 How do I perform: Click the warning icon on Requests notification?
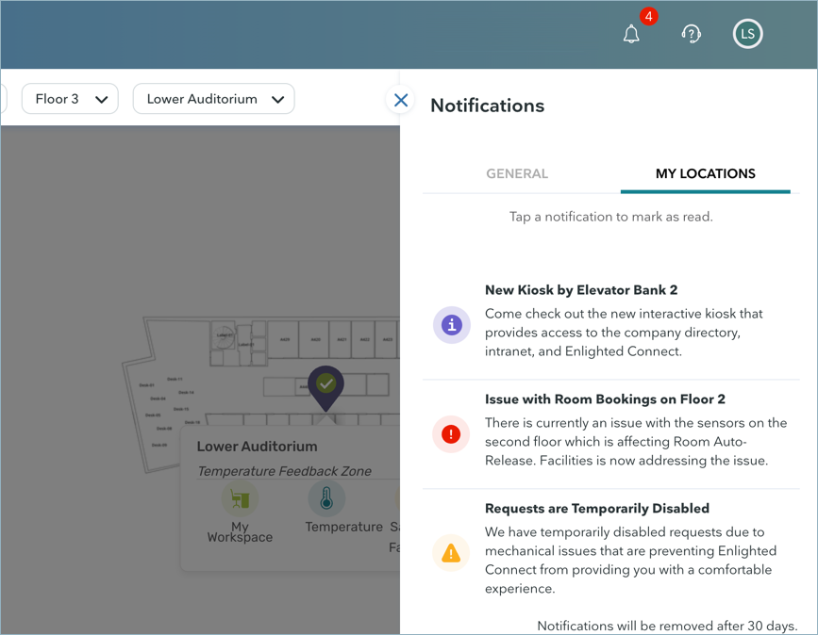point(451,553)
